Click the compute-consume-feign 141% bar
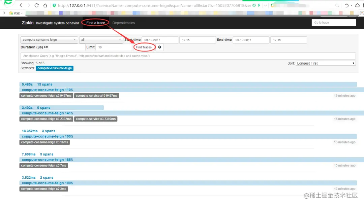The height and width of the screenshot is (205, 364). tap(191, 113)
